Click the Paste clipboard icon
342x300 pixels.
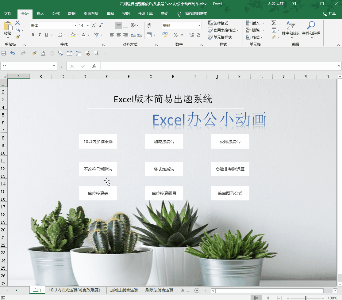[x=8, y=26]
